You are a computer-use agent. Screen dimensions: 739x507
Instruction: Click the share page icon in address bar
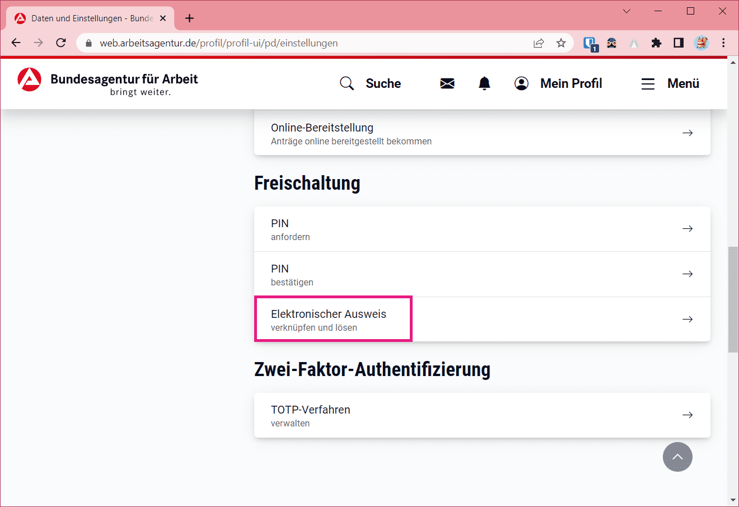(x=539, y=43)
